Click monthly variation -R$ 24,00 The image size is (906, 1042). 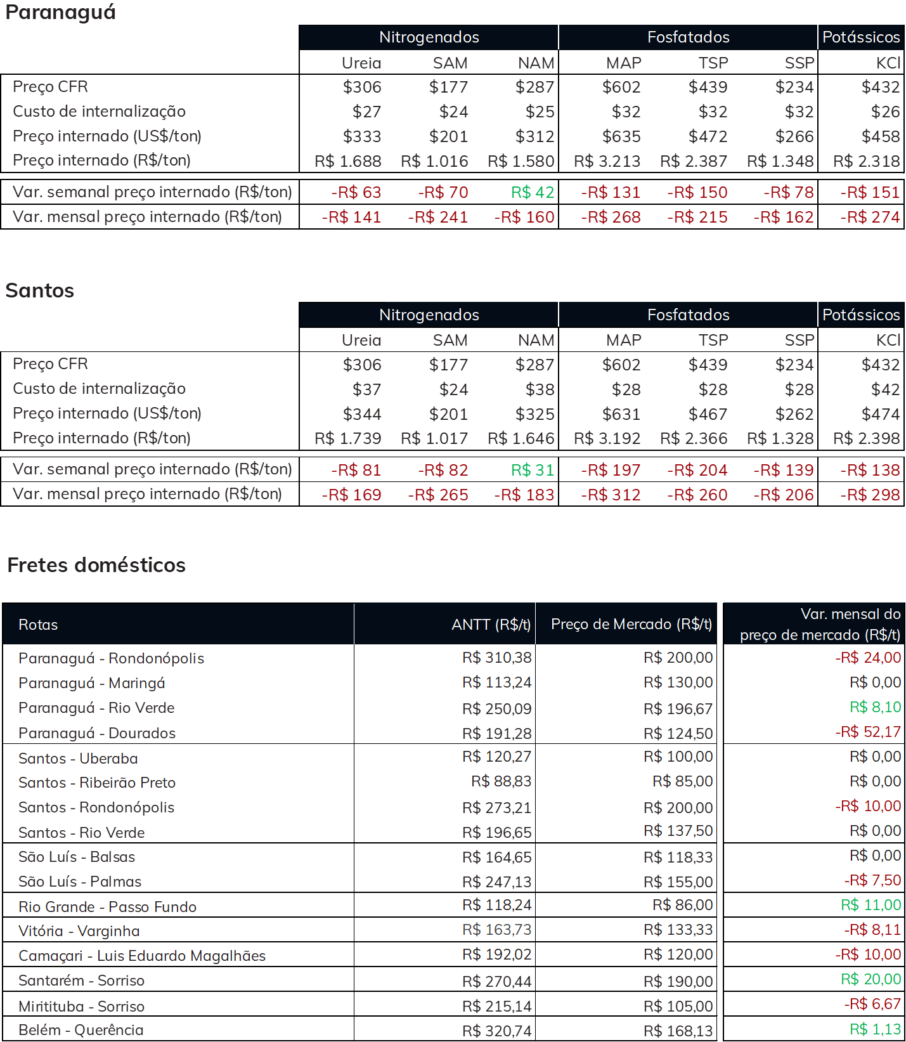tap(868, 658)
